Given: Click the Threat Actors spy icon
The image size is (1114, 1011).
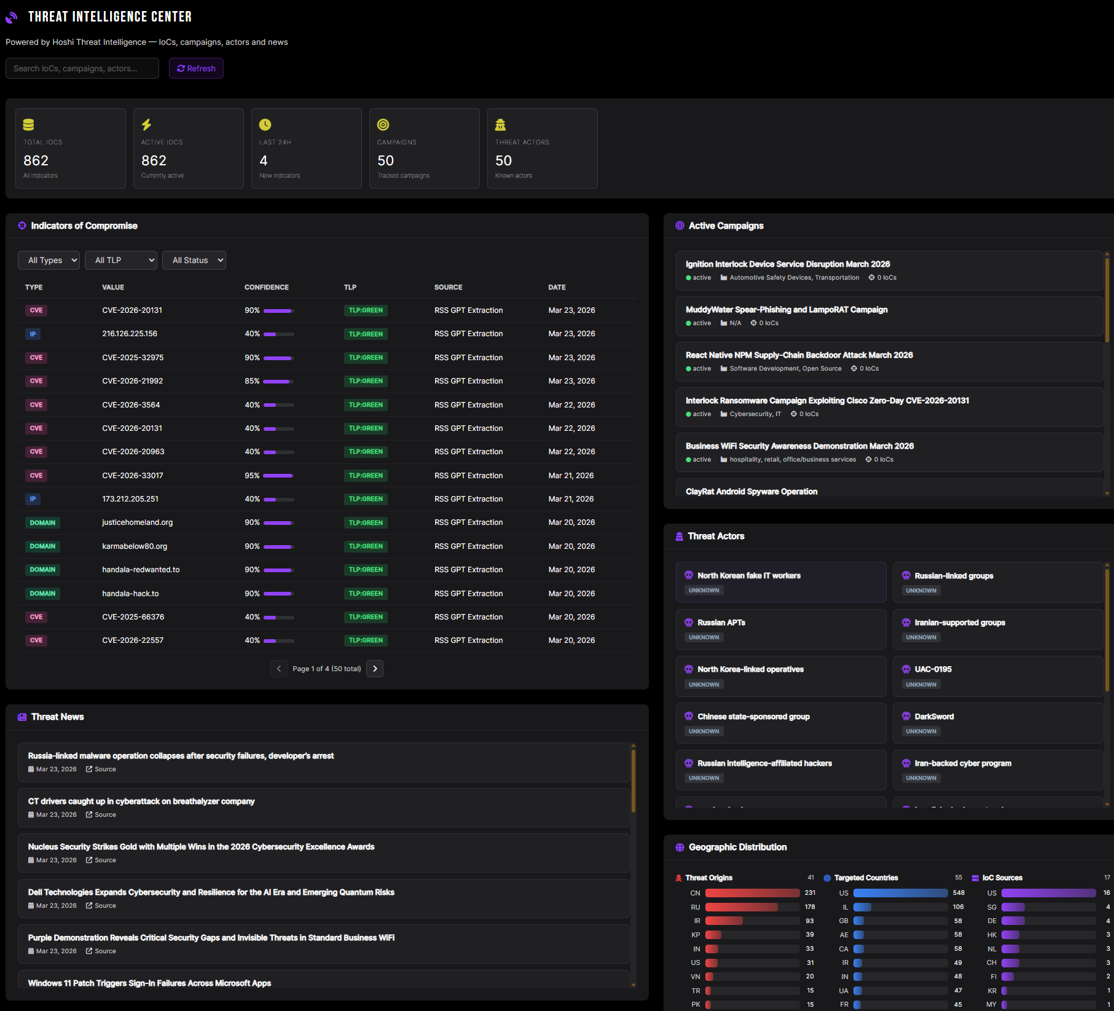Looking at the screenshot, I should tap(501, 125).
